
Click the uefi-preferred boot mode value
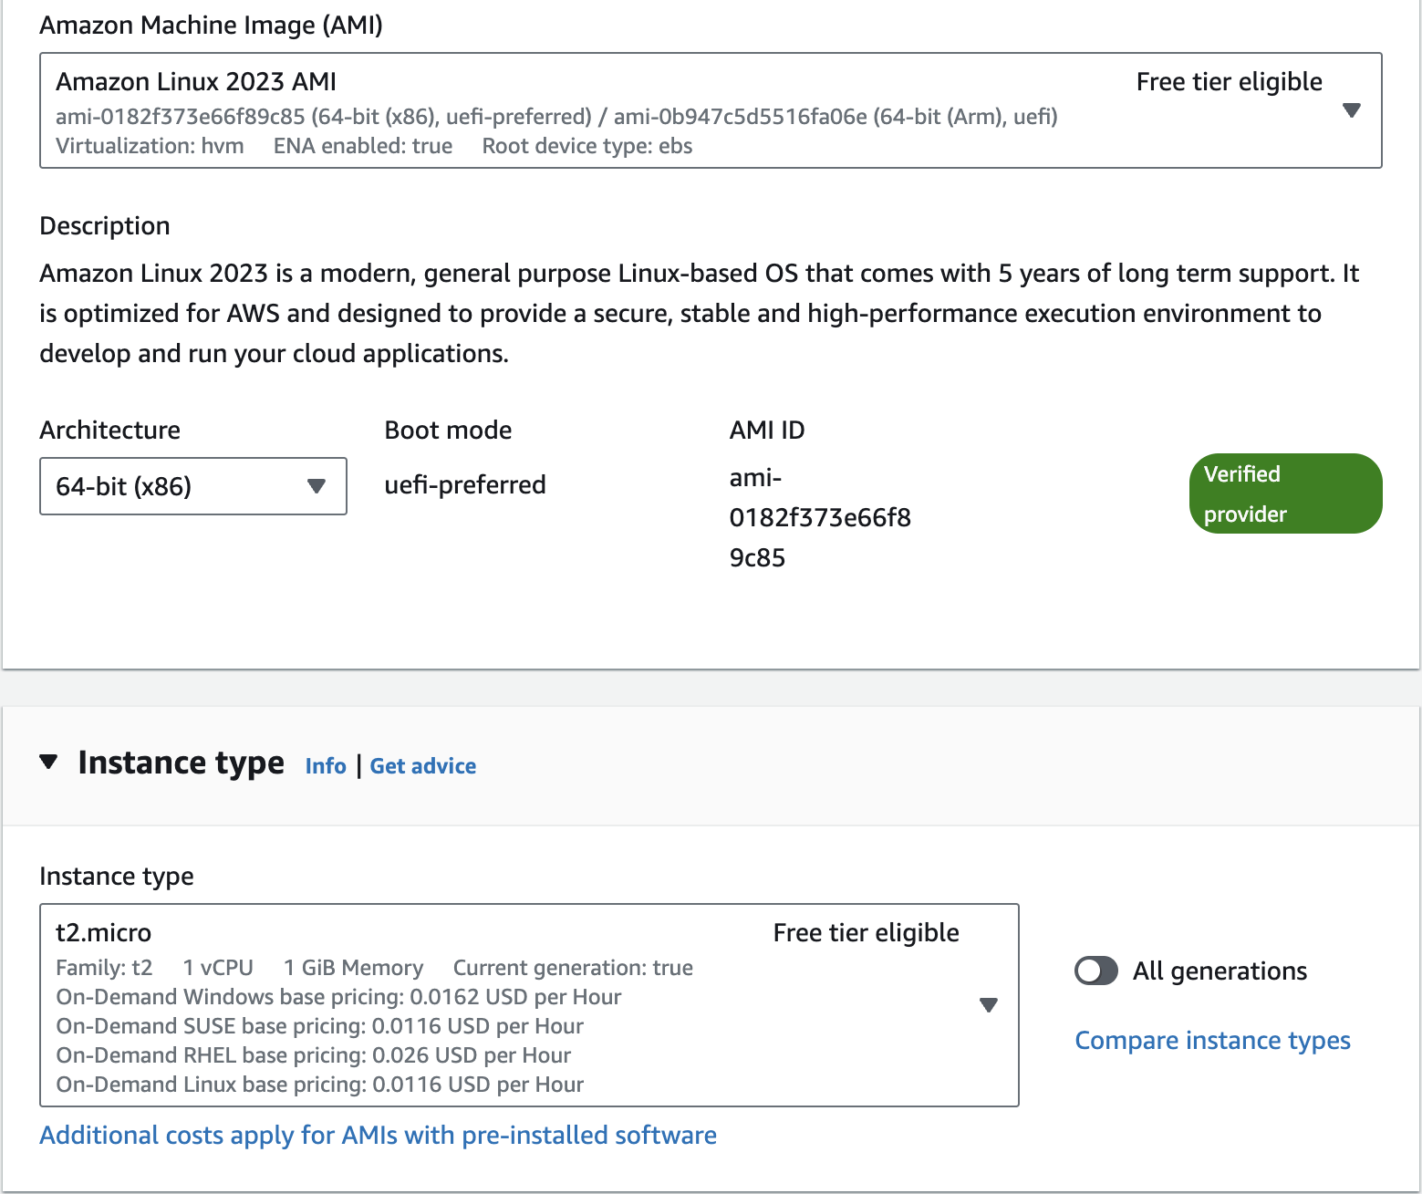pyautogui.click(x=465, y=485)
